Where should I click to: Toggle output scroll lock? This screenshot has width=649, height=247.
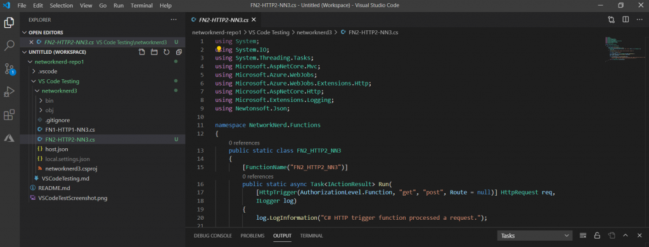tap(597, 236)
